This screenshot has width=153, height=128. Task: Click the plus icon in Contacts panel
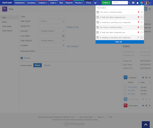pyautogui.click(x=143, y=77)
